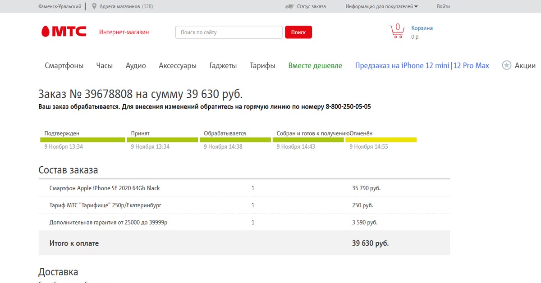Expand Информация для покупателей dropdown
The image size is (541, 283).
[x=381, y=6]
